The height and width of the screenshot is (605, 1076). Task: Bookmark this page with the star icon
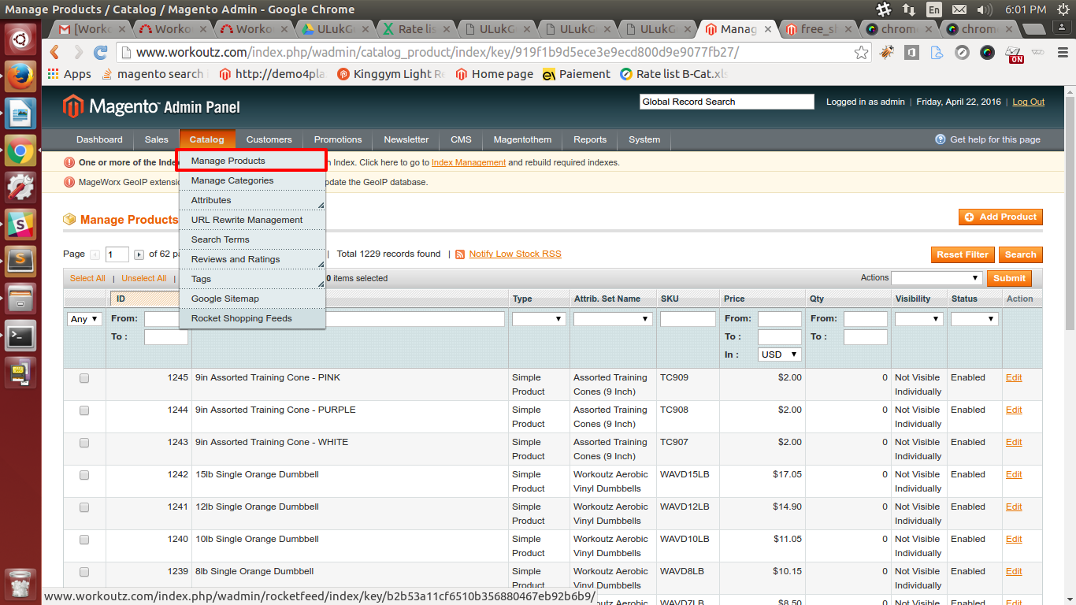[862, 53]
